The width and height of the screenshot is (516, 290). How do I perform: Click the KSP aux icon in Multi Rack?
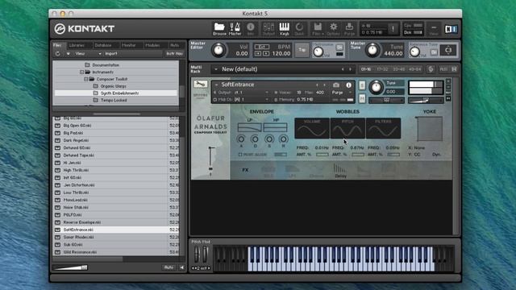click(431, 69)
